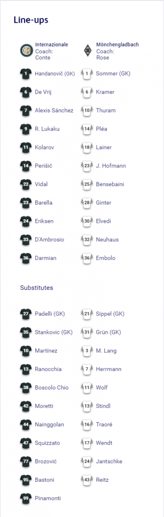This screenshot has height=517, width=164.
Task: Click Sommer's white number 1 jersey icon
Action: (x=87, y=74)
